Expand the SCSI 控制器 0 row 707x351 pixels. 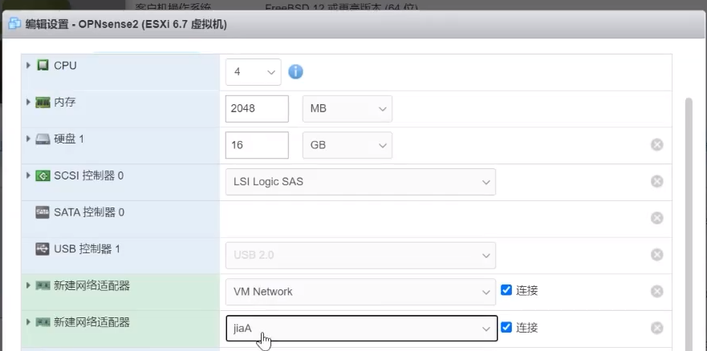28,175
